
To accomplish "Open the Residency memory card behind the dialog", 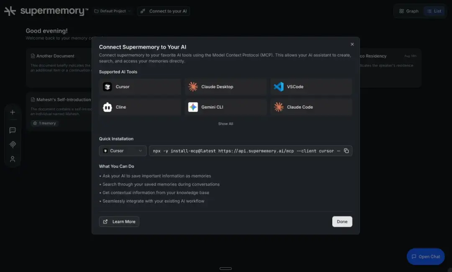I will click(390, 68).
